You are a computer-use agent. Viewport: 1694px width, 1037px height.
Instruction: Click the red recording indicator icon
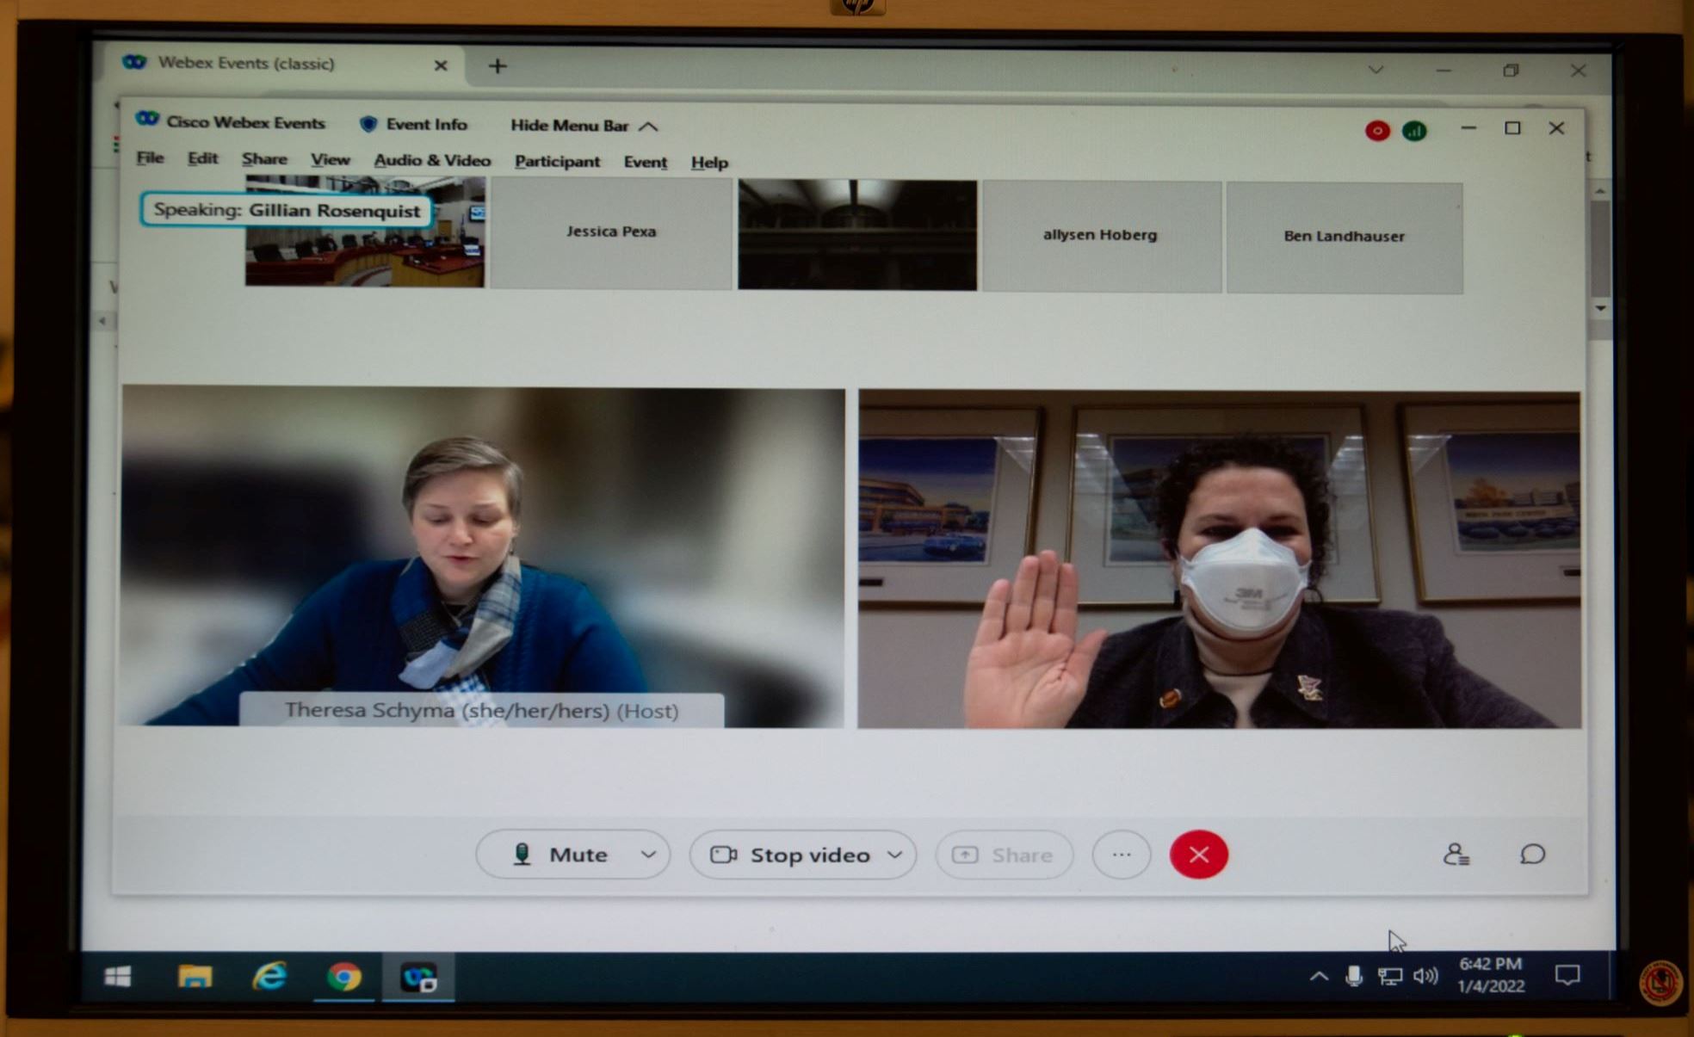(x=1376, y=131)
